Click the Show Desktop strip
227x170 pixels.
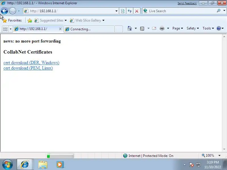[225, 164]
